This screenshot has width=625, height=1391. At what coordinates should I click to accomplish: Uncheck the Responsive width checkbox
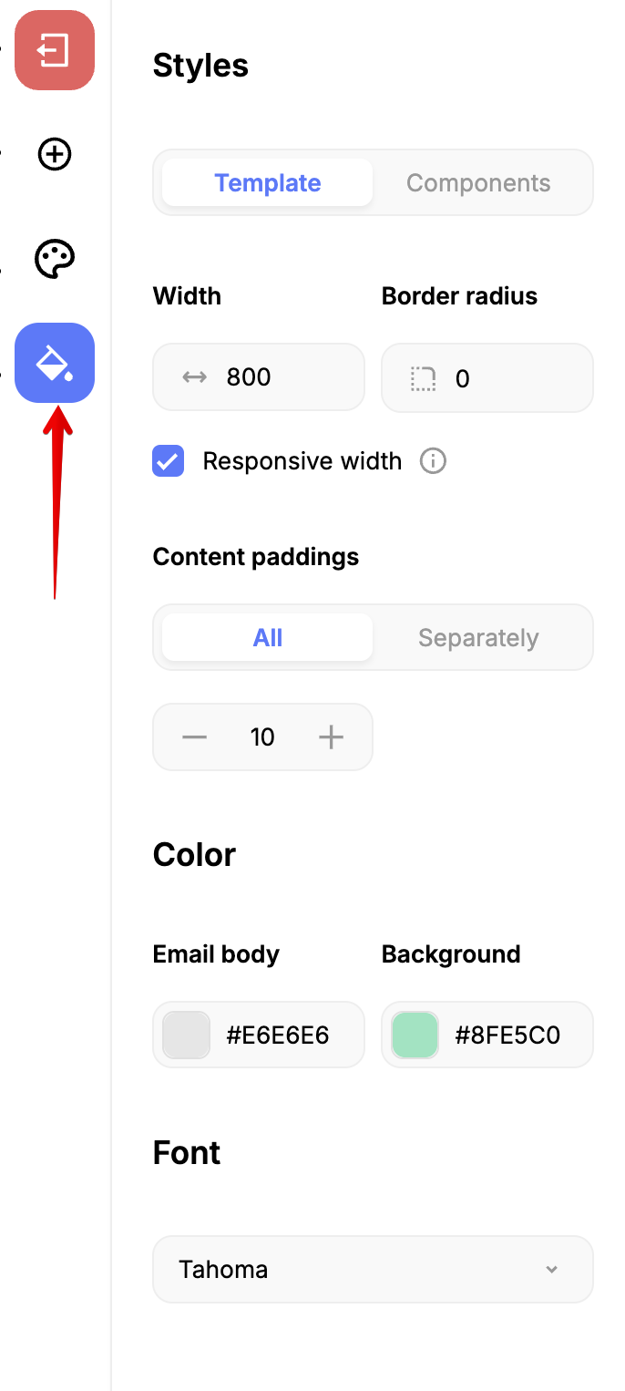169,461
